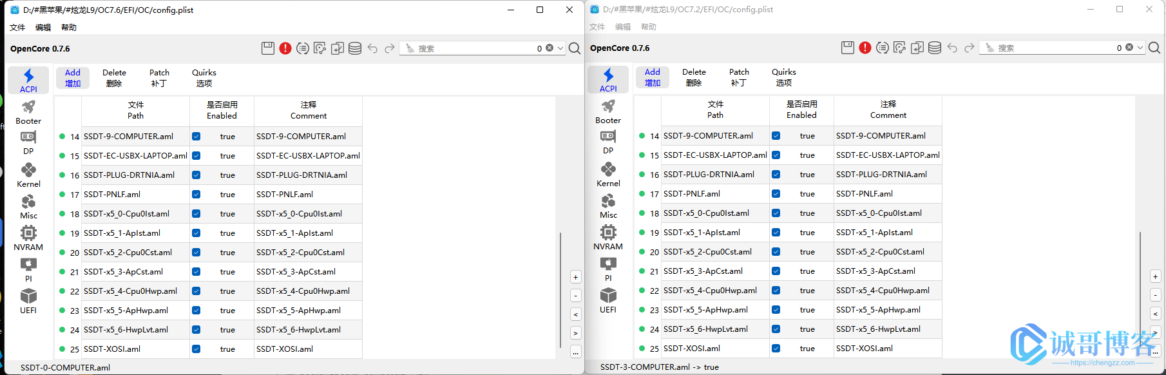Viewport: 1166px width, 375px height.
Task: Toggle Enabled checkbox for SSDT-XOSI.aml in OC7.6 window
Action: [x=196, y=349]
